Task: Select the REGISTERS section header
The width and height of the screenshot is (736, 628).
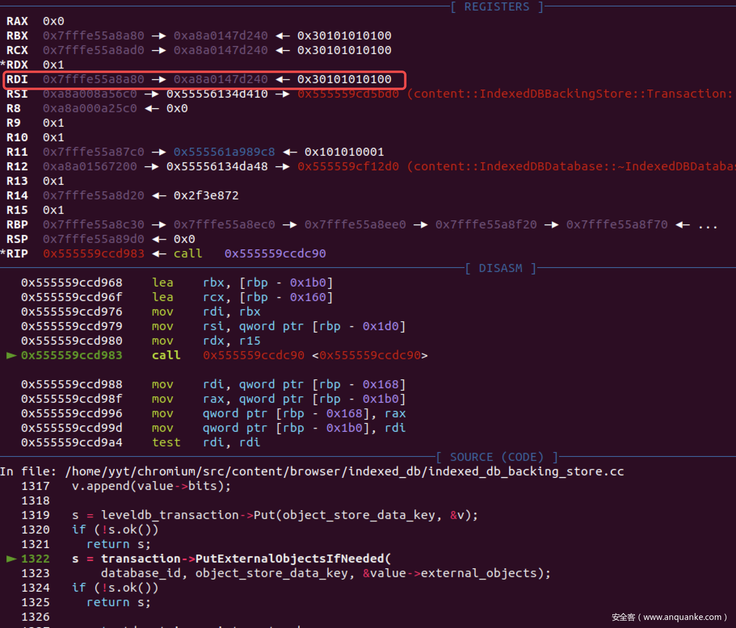Action: tap(496, 7)
